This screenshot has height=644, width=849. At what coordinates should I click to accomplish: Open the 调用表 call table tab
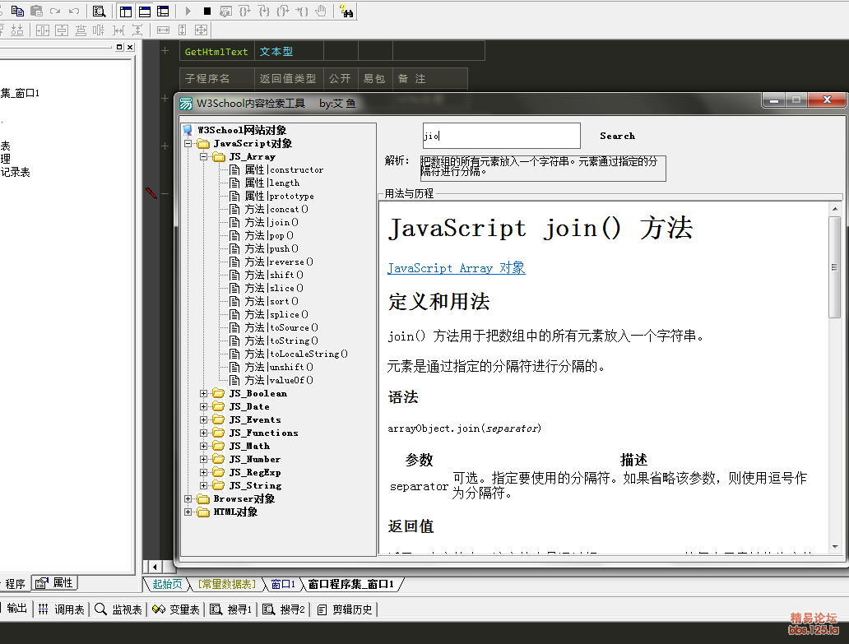click(62, 609)
